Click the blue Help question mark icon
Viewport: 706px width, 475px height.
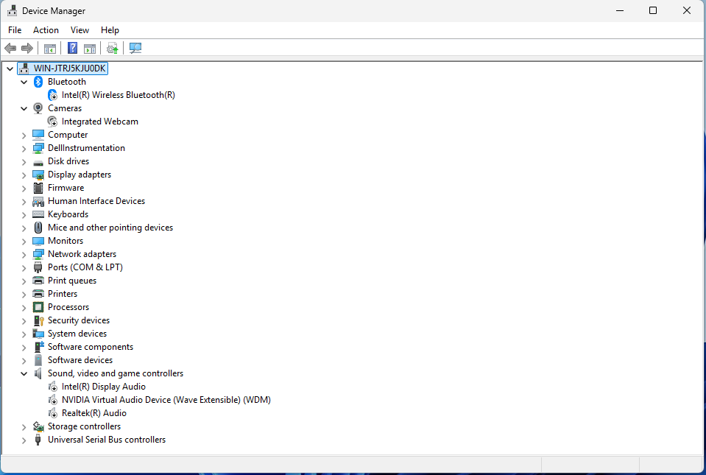72,48
